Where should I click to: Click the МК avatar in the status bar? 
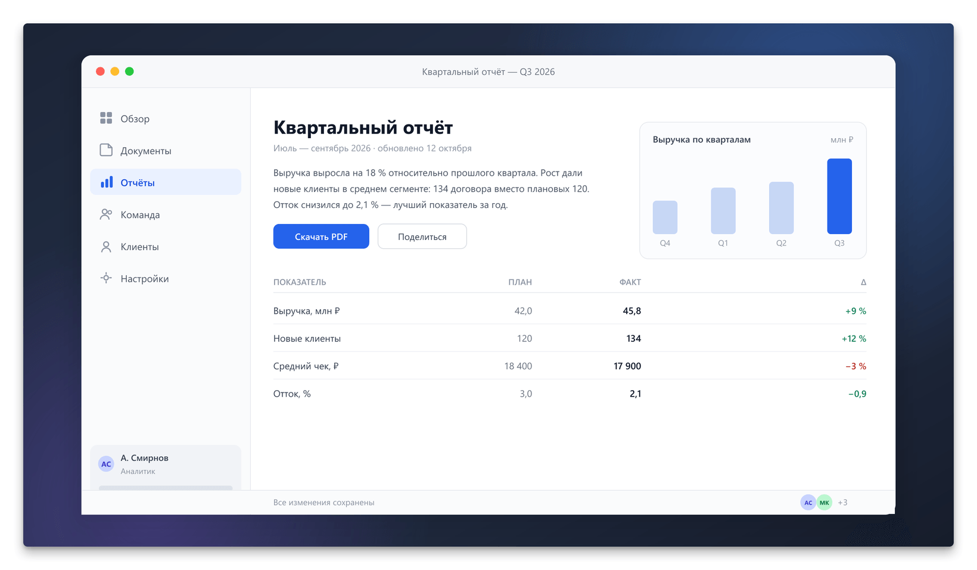click(824, 503)
